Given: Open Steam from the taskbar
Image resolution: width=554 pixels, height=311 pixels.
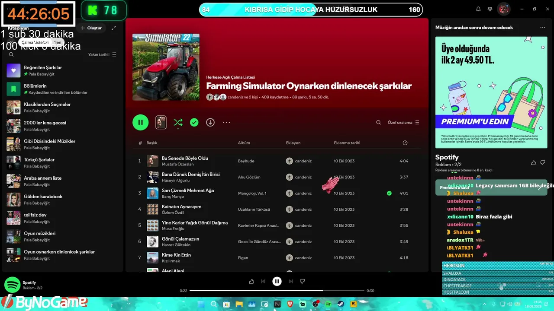Looking at the screenshot, I should 341,305.
